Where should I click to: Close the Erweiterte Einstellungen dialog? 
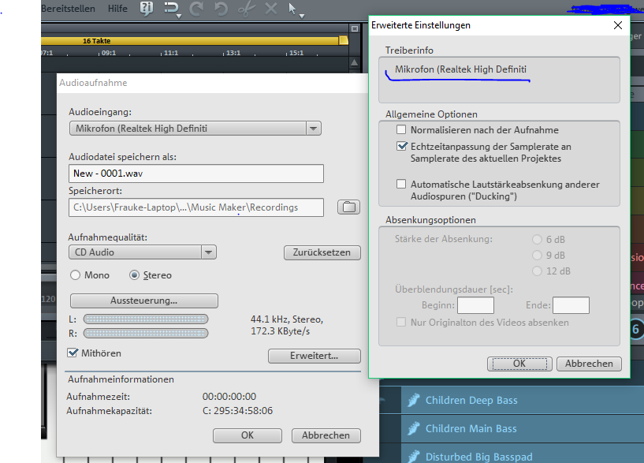618,25
